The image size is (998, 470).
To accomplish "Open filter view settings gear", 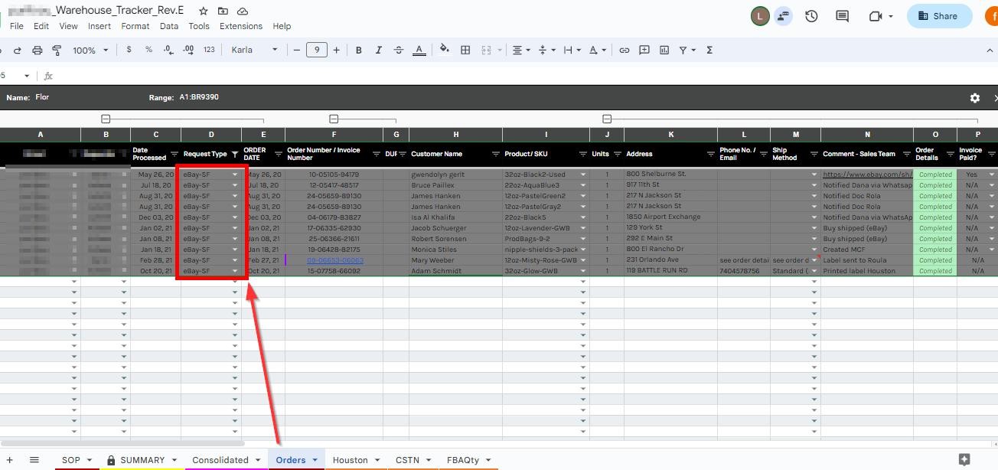I will [x=975, y=98].
